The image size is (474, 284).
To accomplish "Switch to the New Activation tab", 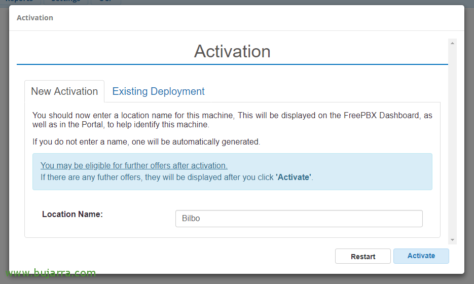I will (x=64, y=91).
